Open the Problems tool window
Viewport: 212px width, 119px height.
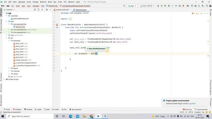click(17, 109)
